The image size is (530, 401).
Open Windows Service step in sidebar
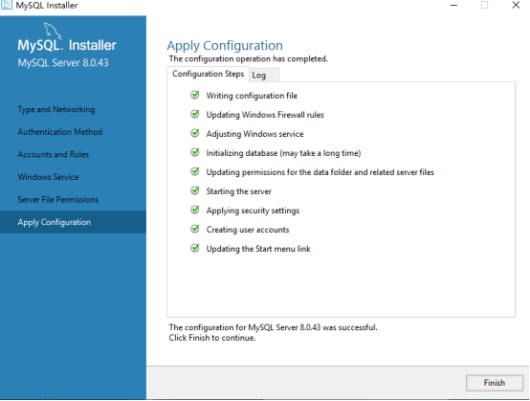click(48, 177)
